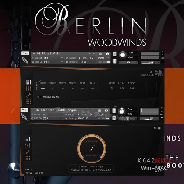
Task: Adjust the Tune knob on Clarinet 1 Double Tongue
Action: [121, 112]
